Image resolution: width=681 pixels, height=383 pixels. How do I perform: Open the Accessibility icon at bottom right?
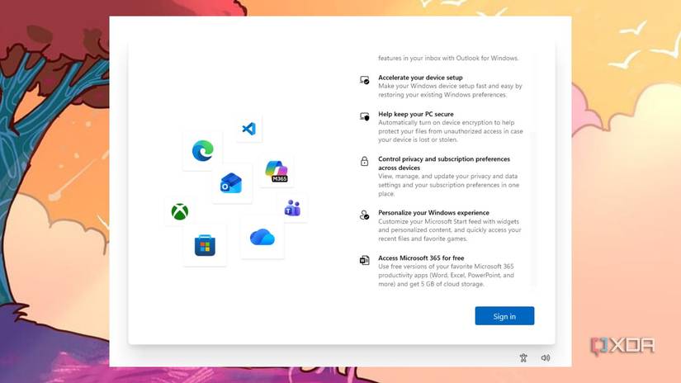(523, 357)
